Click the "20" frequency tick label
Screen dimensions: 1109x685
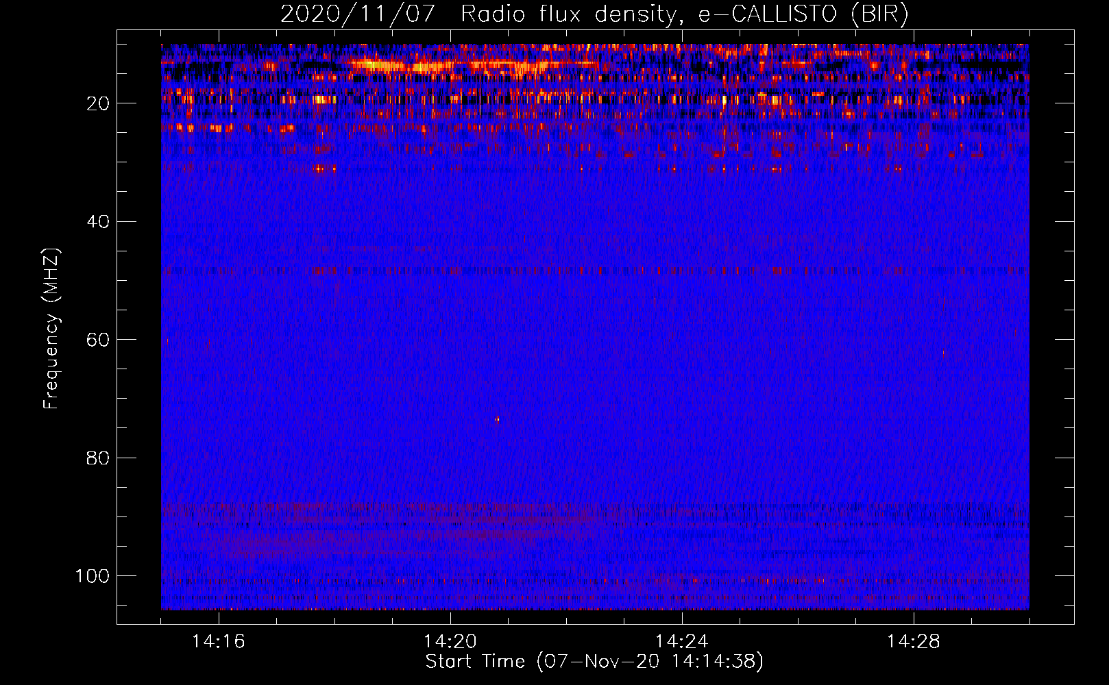(98, 103)
